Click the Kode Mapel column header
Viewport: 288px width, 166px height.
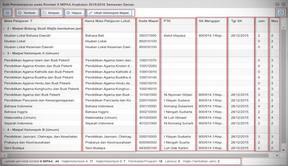pos(148,21)
